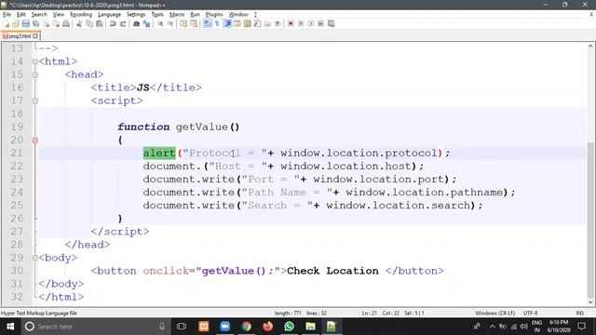
Task: Toggle synchronize horizontal scrolling button
Action: pos(194,23)
